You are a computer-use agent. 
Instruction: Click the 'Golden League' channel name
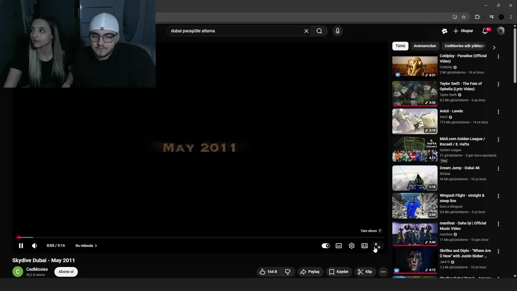[450, 150]
